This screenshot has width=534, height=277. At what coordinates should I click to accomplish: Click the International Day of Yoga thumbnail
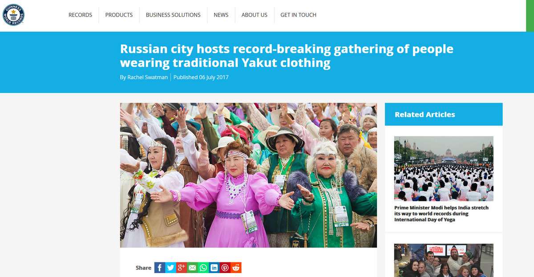(x=443, y=169)
